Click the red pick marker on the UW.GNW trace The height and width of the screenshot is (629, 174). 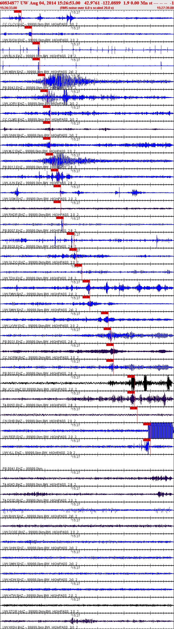46,122
